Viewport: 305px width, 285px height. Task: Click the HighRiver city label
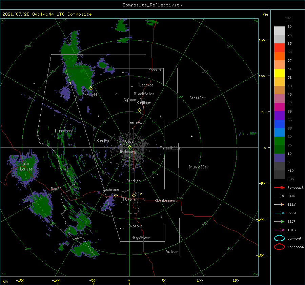pyautogui.click(x=141, y=238)
